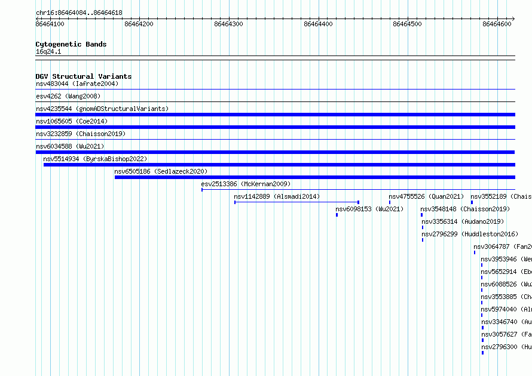Image resolution: width=532 pixels, height=376 pixels.
Task: Click the nsv6505186 blue feature bar
Action: [x=315, y=177]
